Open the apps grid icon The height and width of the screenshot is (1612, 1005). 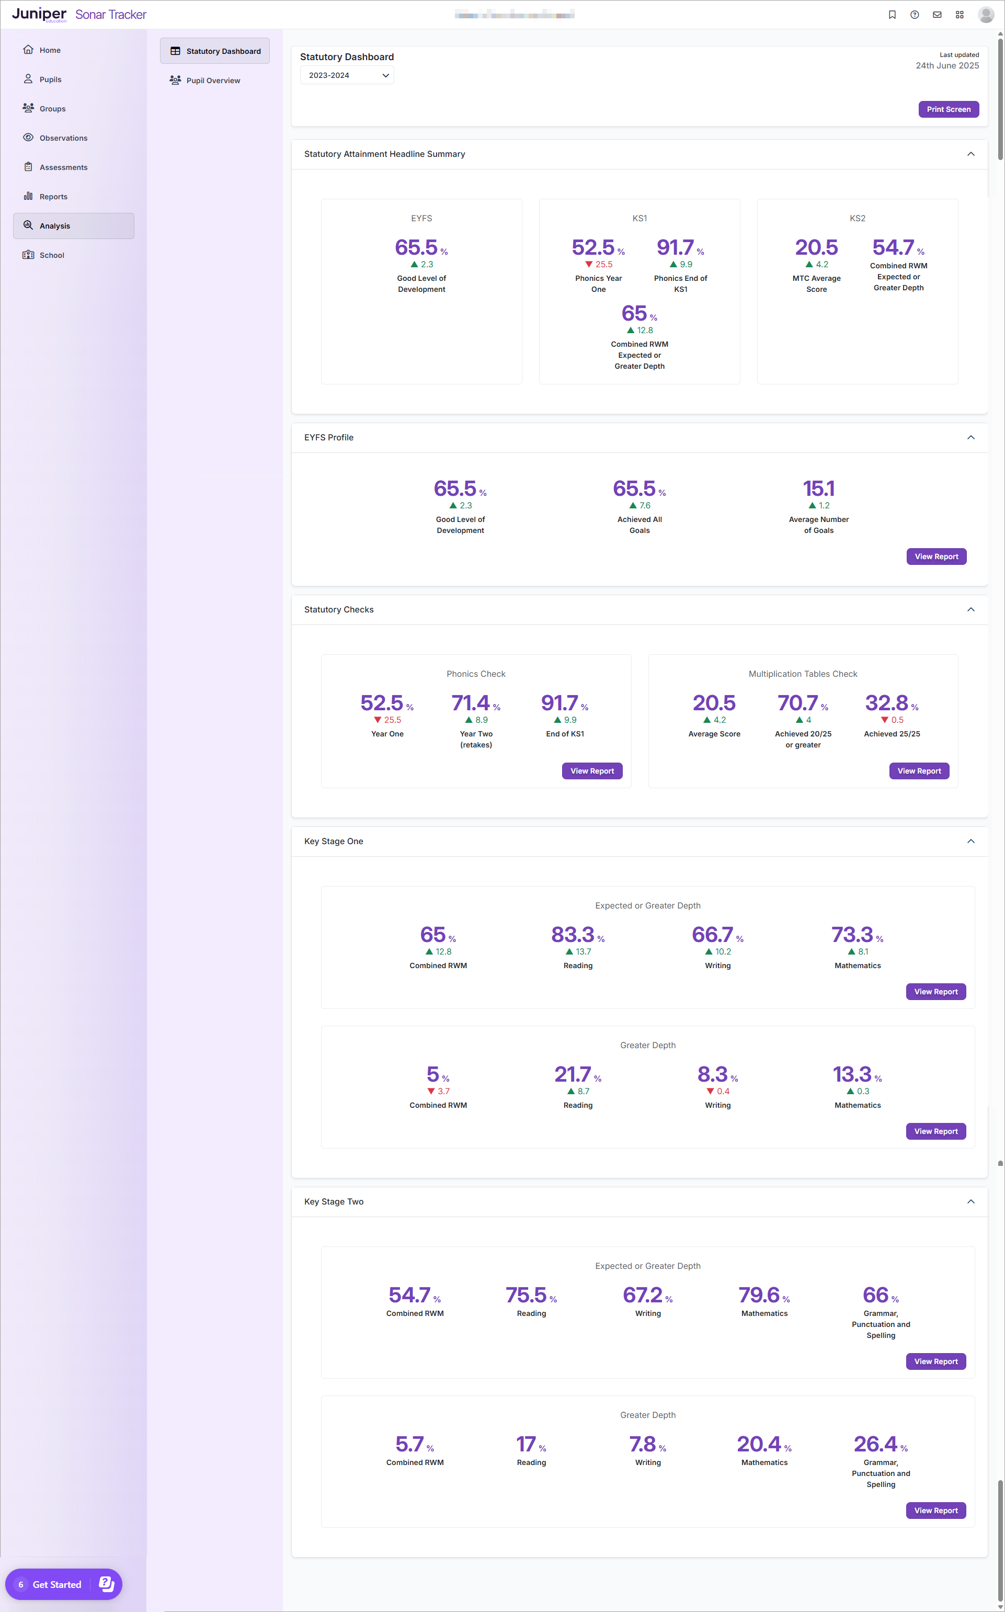[959, 15]
